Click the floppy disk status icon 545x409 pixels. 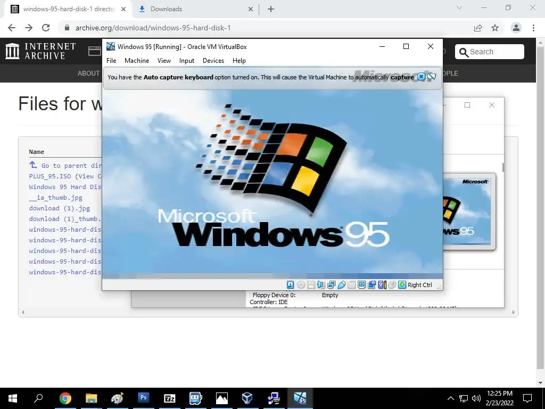[x=311, y=285]
